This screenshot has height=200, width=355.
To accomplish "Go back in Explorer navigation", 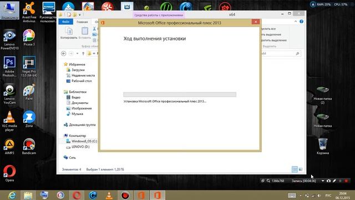I will pyautogui.click(x=64, y=53).
